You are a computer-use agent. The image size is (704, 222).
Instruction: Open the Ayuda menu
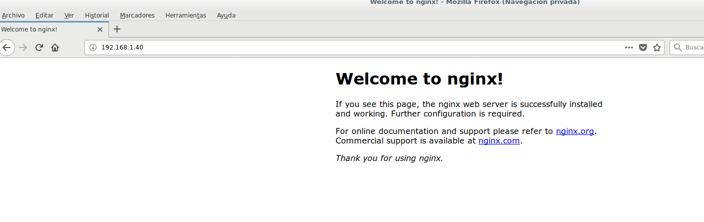pos(226,15)
